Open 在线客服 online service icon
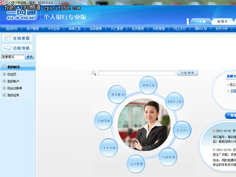 click(17, 38)
